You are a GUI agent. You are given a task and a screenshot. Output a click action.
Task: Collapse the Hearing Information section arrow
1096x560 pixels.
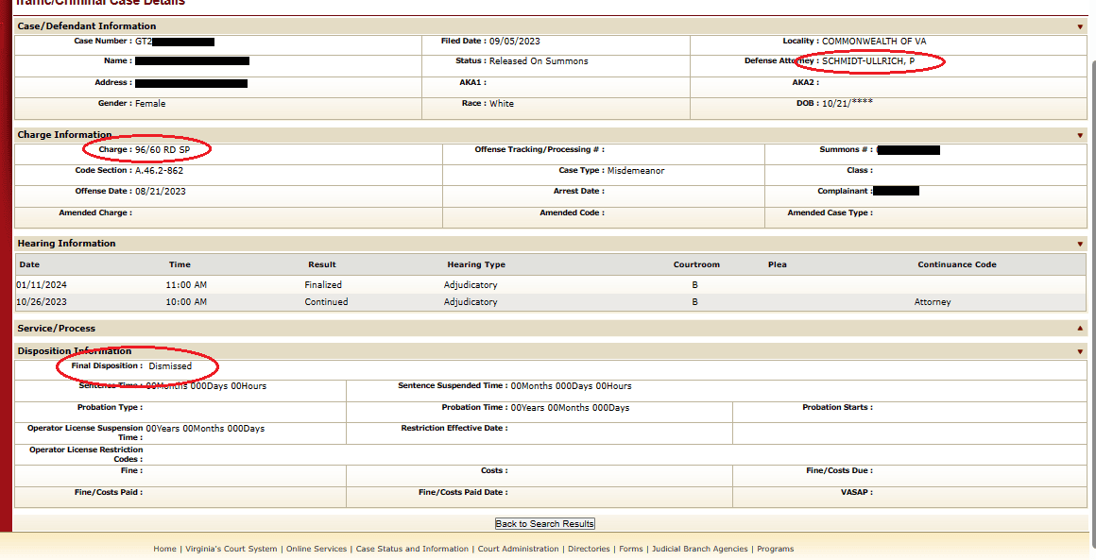pyautogui.click(x=1080, y=244)
